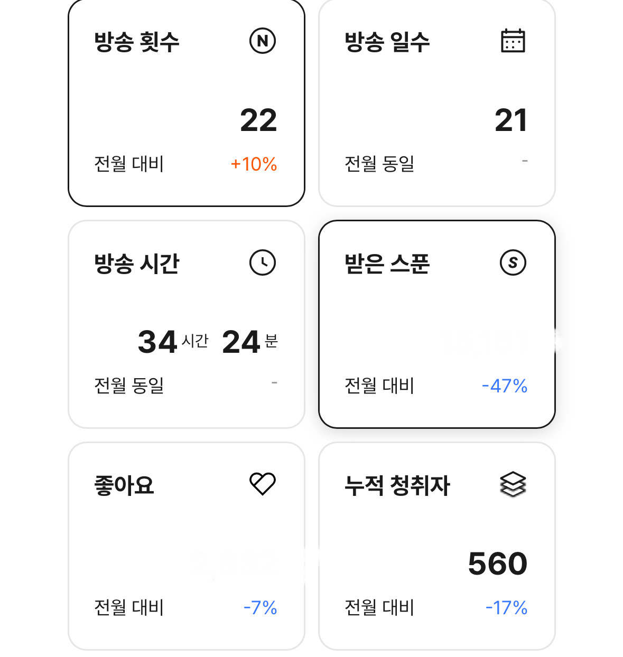Open the 받은 스푼 card title

(387, 263)
